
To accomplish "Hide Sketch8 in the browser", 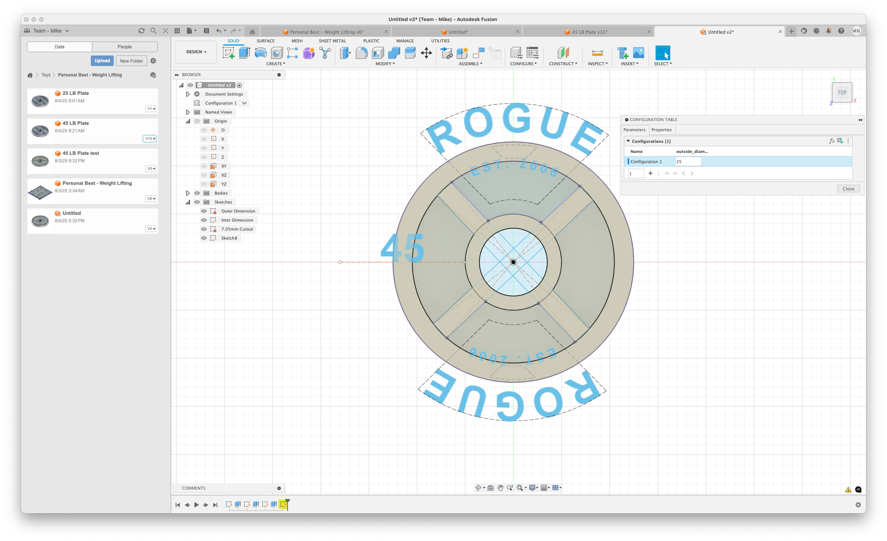I will [204, 238].
